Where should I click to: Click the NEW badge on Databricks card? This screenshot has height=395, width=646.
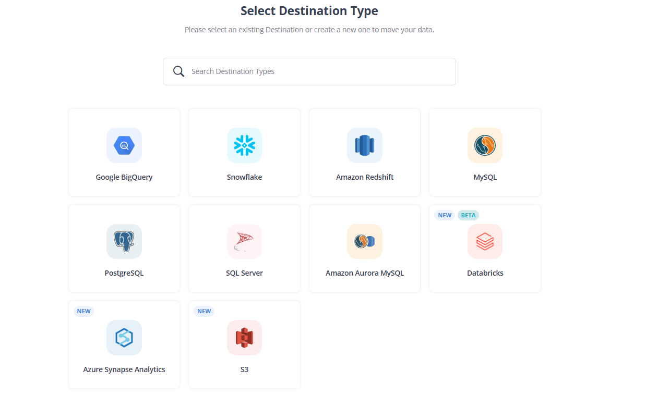click(x=445, y=215)
